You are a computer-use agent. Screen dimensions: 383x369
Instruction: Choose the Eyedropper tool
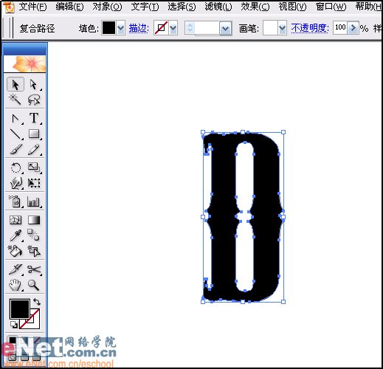(x=15, y=235)
